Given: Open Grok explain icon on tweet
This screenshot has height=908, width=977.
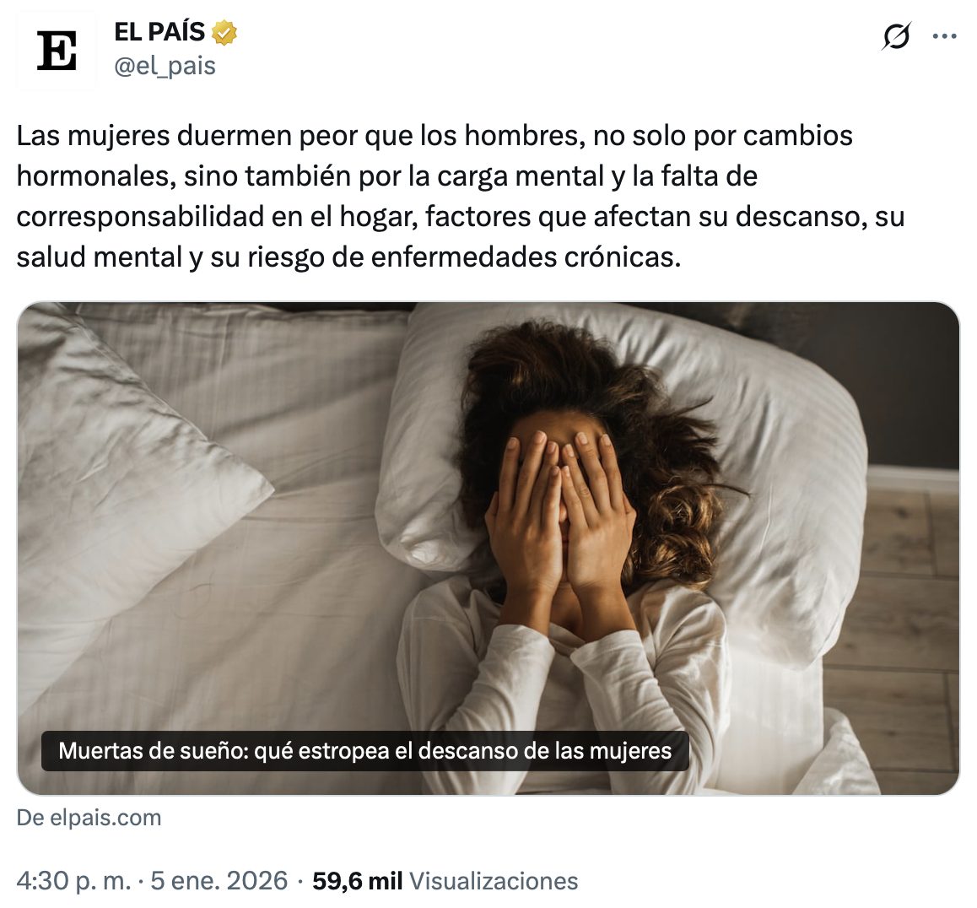Looking at the screenshot, I should point(896,36).
